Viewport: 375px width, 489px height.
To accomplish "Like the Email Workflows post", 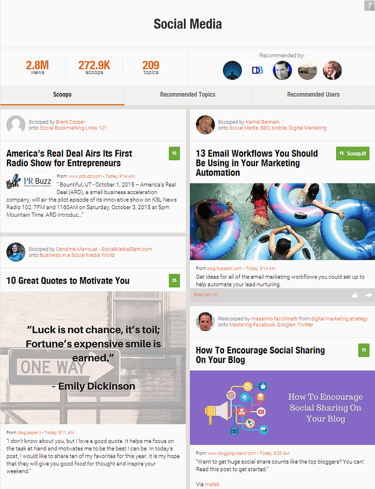I will tap(355, 295).
